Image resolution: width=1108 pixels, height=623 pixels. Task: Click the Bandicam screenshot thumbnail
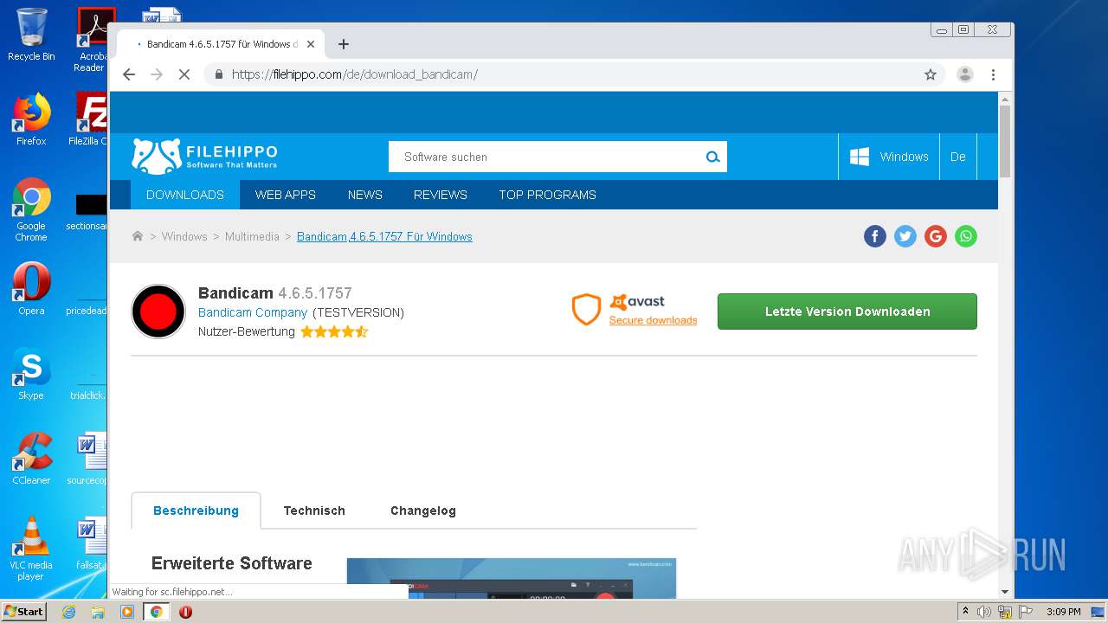pos(512,578)
